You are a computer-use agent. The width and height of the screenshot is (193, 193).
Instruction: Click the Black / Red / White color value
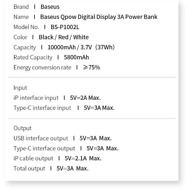click(64, 37)
